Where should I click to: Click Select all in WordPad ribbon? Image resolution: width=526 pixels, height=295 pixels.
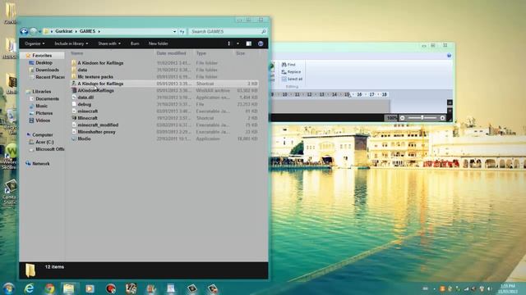click(295, 79)
